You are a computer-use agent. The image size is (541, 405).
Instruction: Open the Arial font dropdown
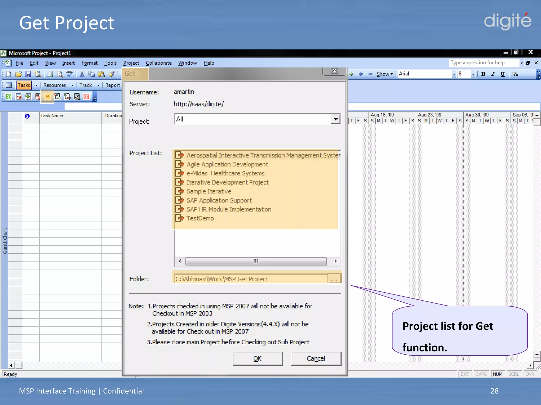454,74
